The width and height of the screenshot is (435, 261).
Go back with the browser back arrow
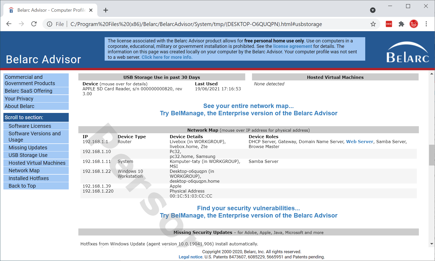(x=9, y=24)
